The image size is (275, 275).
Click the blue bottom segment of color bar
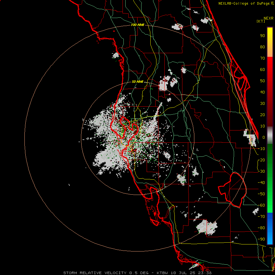(x=270, y=229)
